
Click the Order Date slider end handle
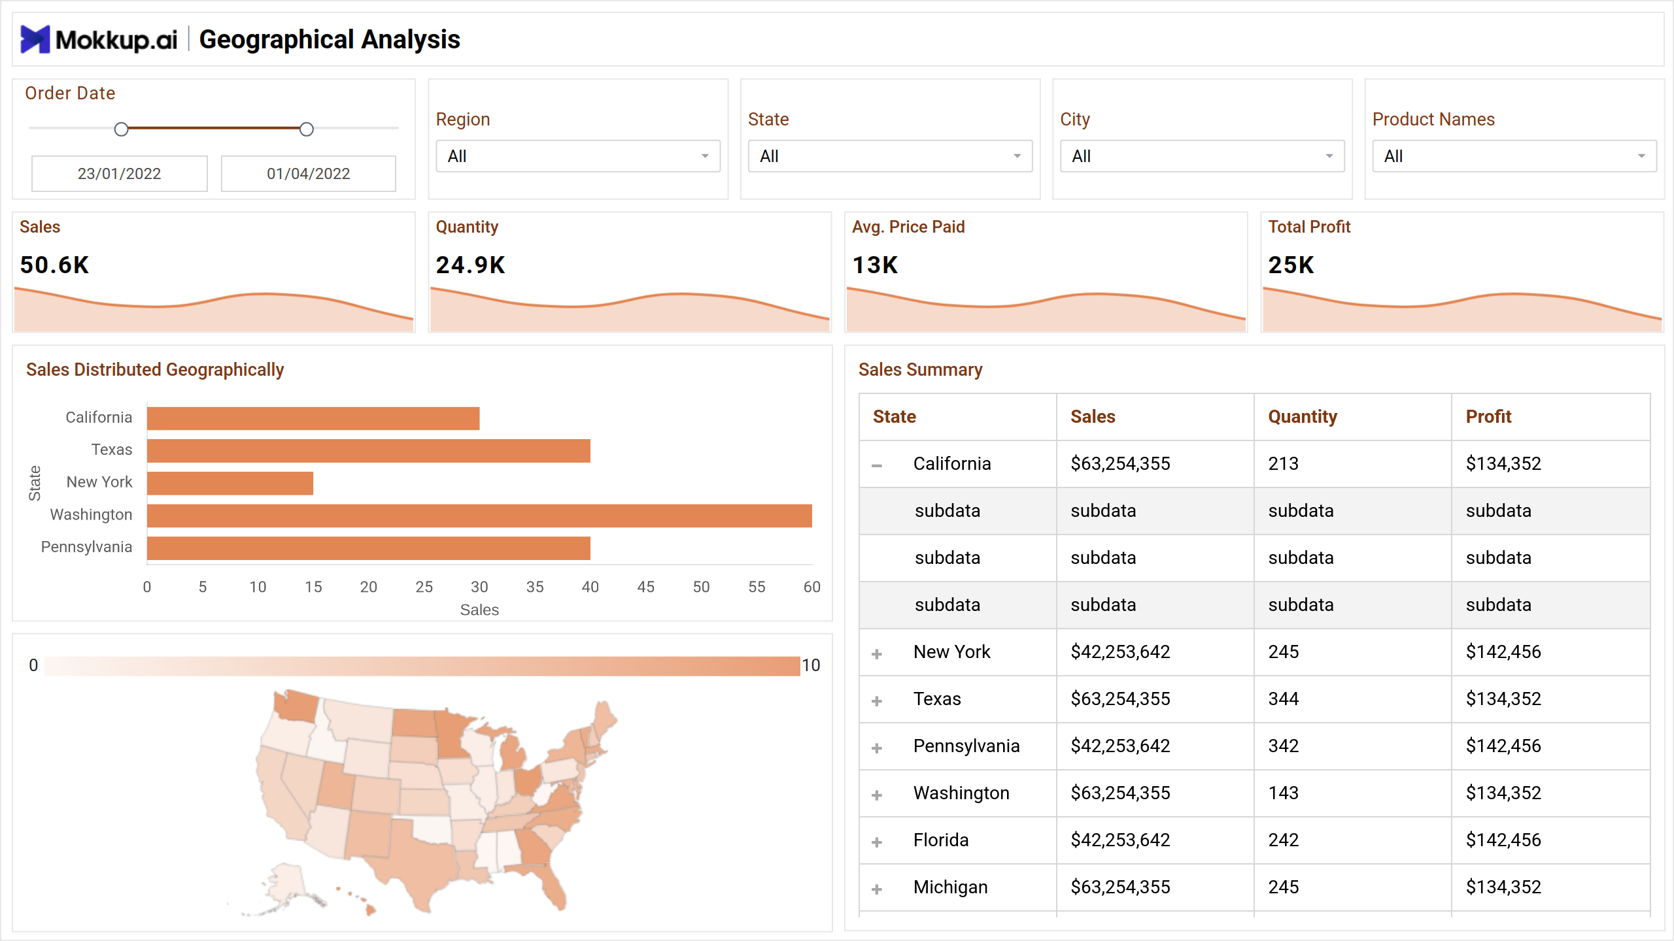(307, 129)
